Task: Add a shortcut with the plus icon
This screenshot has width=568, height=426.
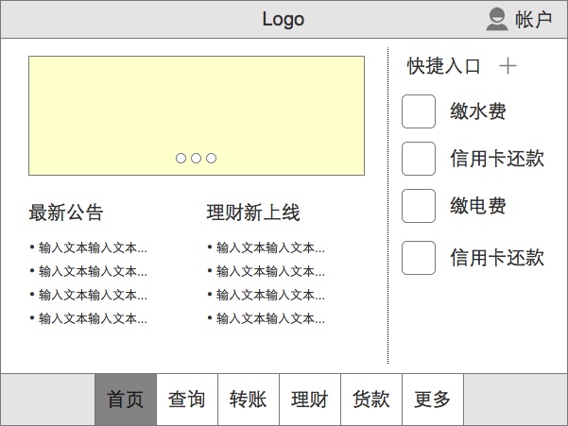Action: click(x=508, y=66)
